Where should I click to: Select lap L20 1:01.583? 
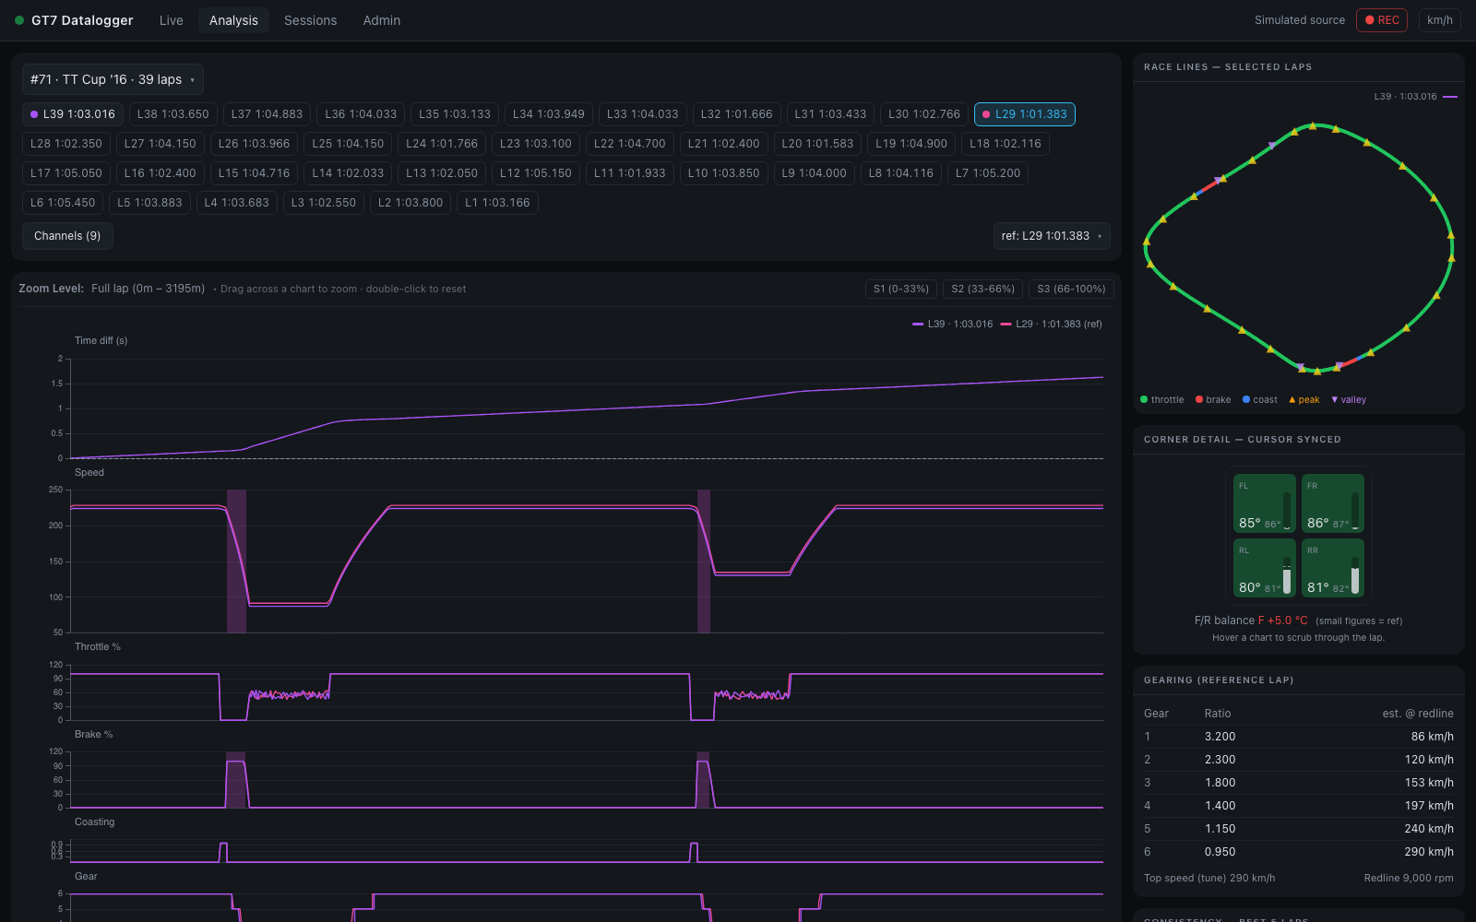pos(817,144)
